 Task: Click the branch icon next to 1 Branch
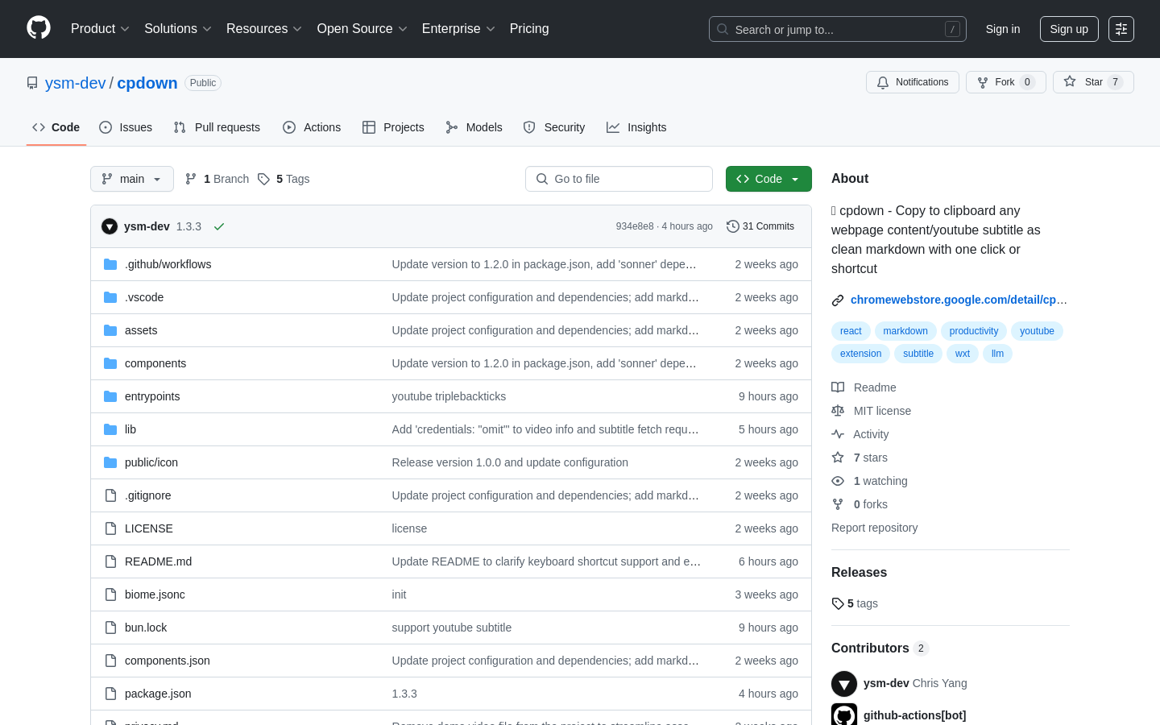tap(191, 179)
